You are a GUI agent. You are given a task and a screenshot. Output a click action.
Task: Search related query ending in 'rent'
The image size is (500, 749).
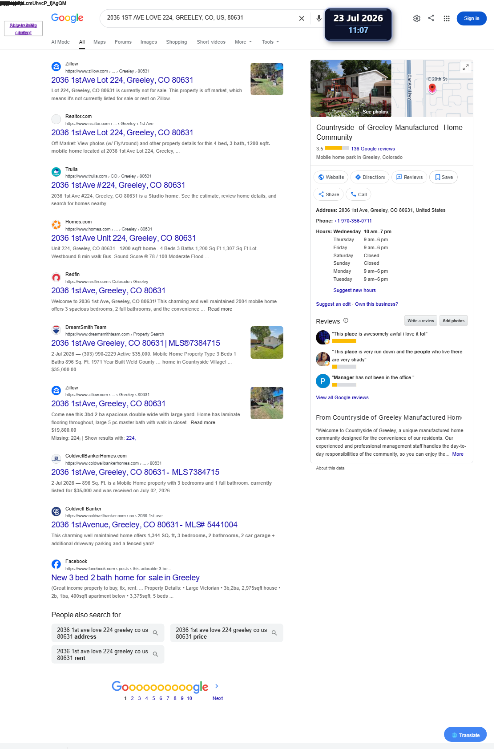click(108, 654)
